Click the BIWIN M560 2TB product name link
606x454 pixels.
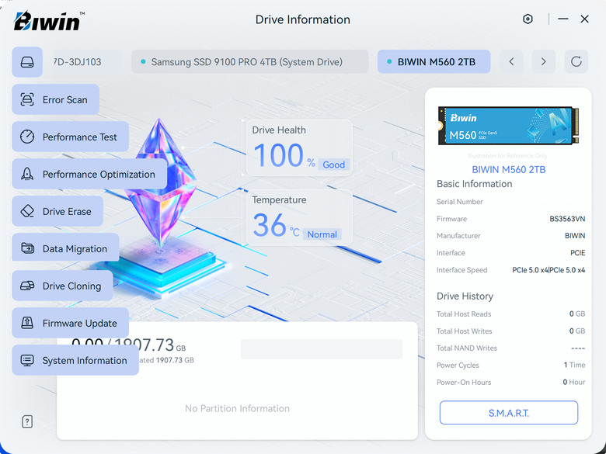coord(509,169)
